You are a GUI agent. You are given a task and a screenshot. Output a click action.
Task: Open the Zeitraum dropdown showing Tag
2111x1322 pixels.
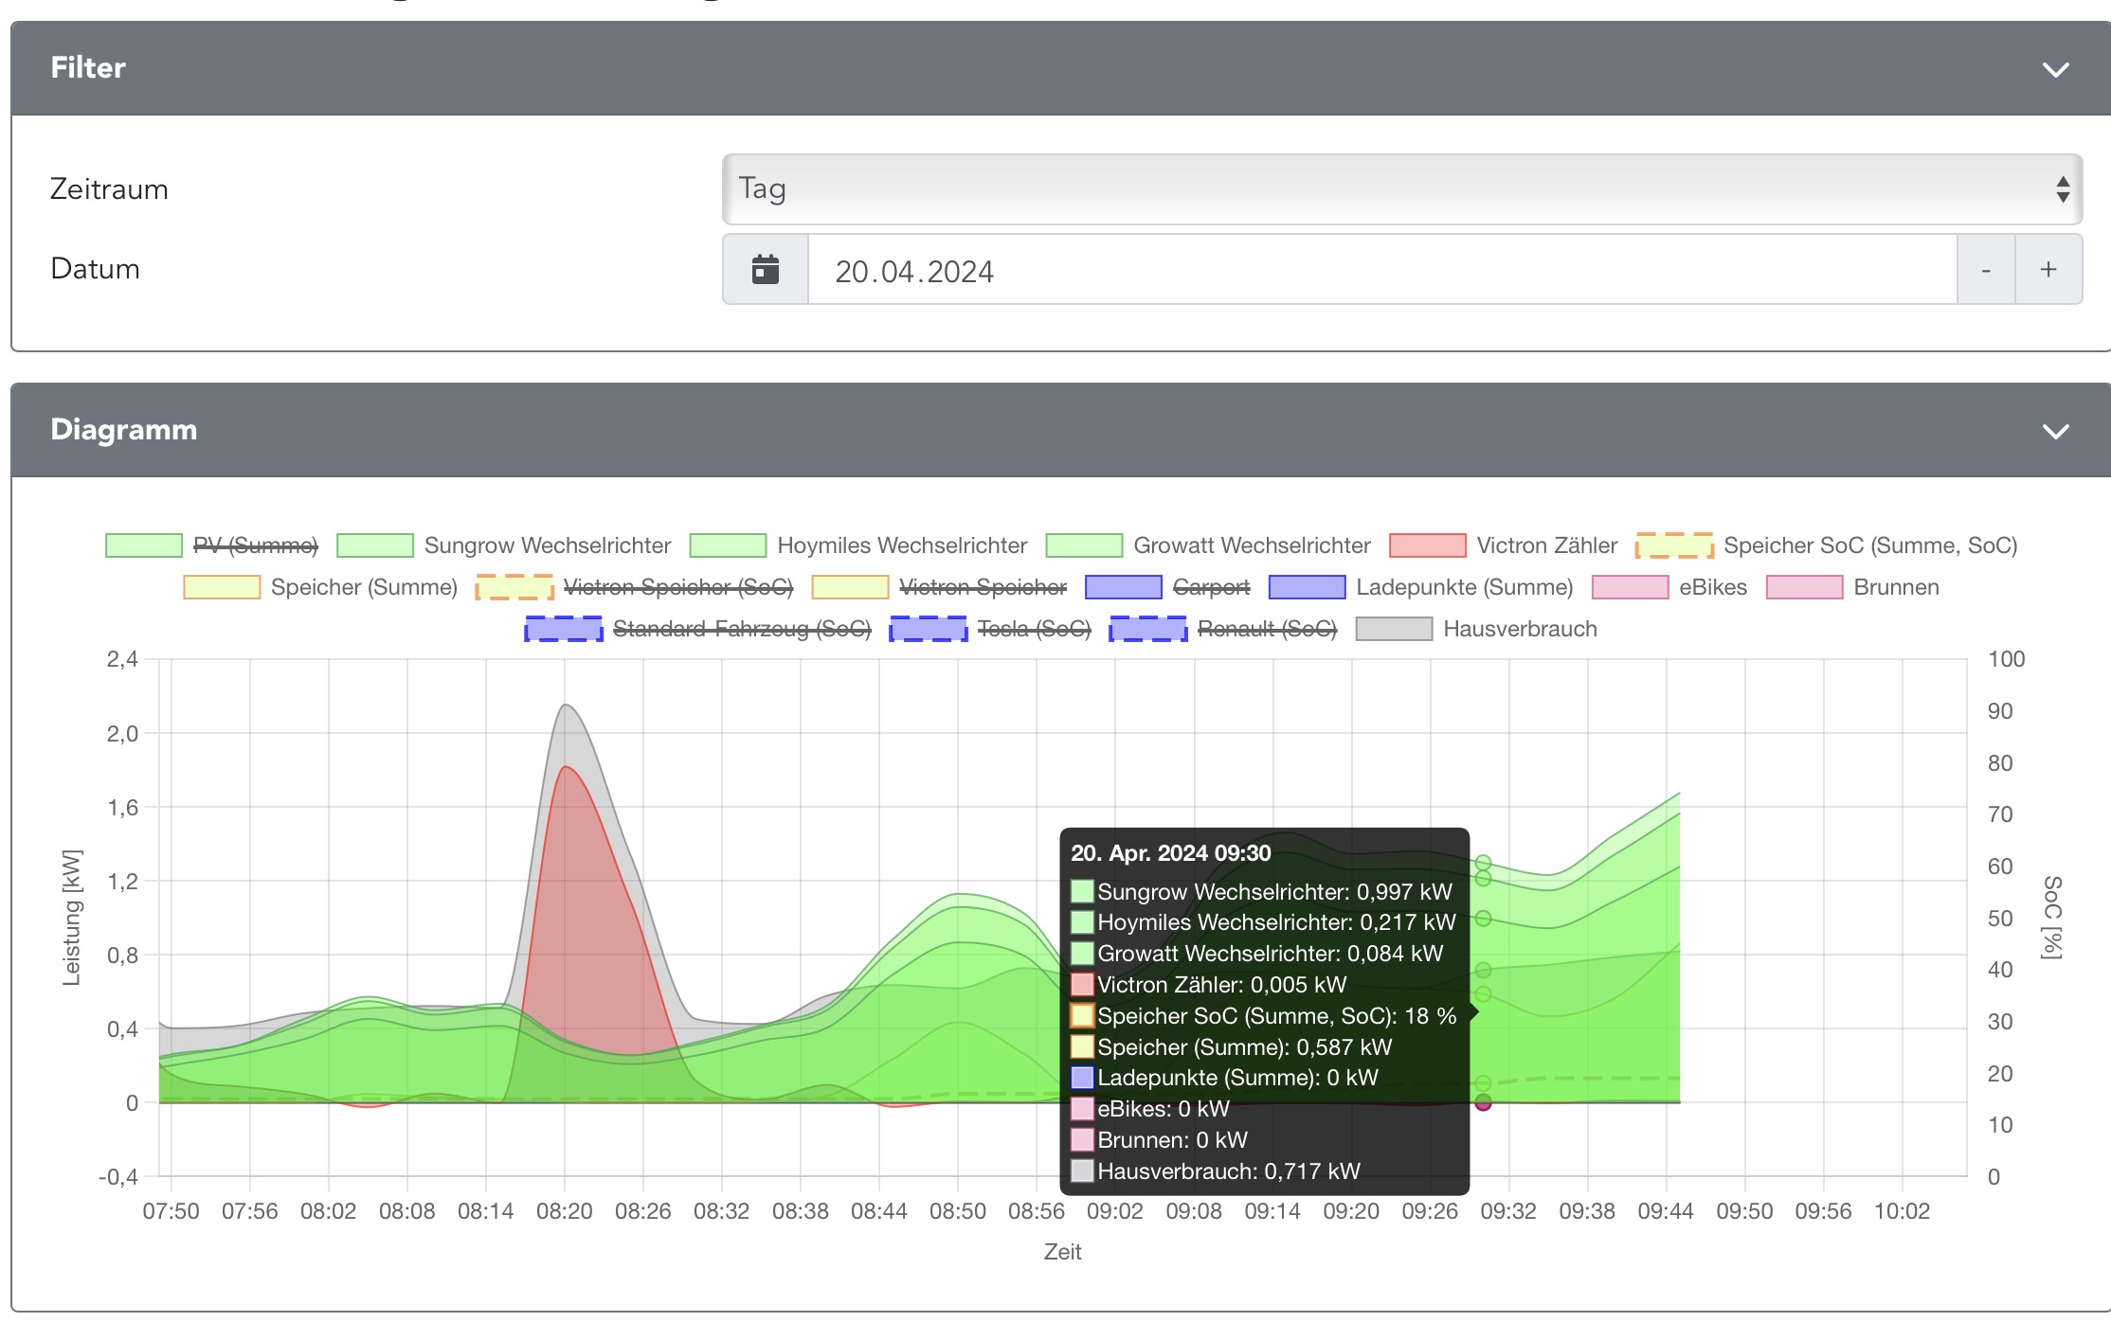tap(1401, 189)
